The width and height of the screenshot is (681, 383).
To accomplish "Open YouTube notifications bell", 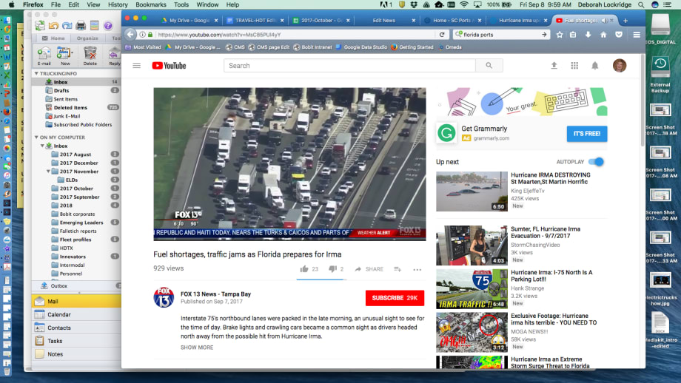I will pos(594,66).
